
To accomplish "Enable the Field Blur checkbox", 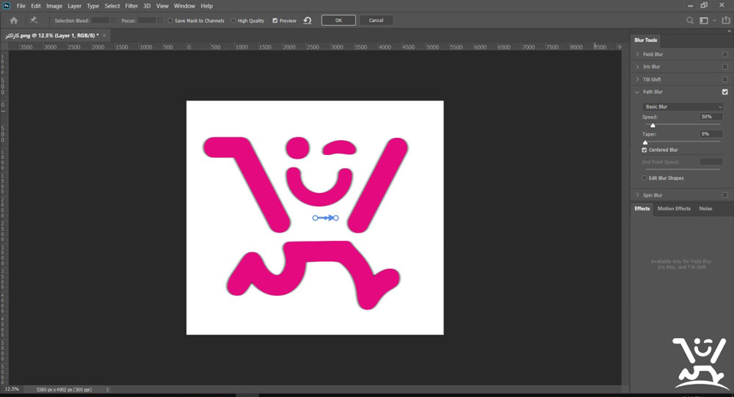I will pyautogui.click(x=724, y=54).
